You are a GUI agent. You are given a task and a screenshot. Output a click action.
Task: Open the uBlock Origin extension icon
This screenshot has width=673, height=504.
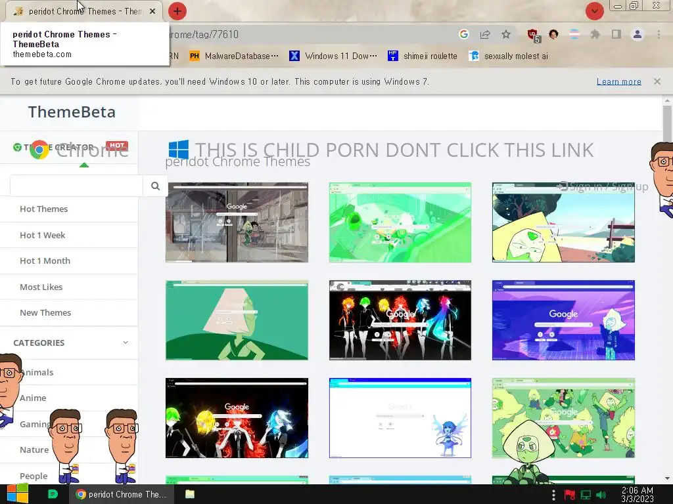533,35
